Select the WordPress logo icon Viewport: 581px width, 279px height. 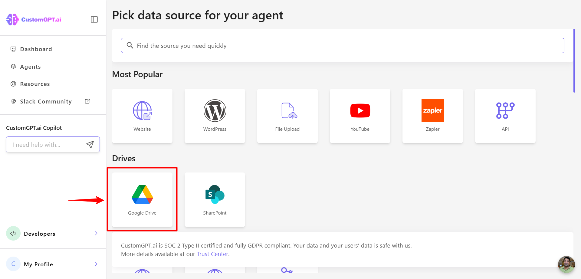pos(215,110)
